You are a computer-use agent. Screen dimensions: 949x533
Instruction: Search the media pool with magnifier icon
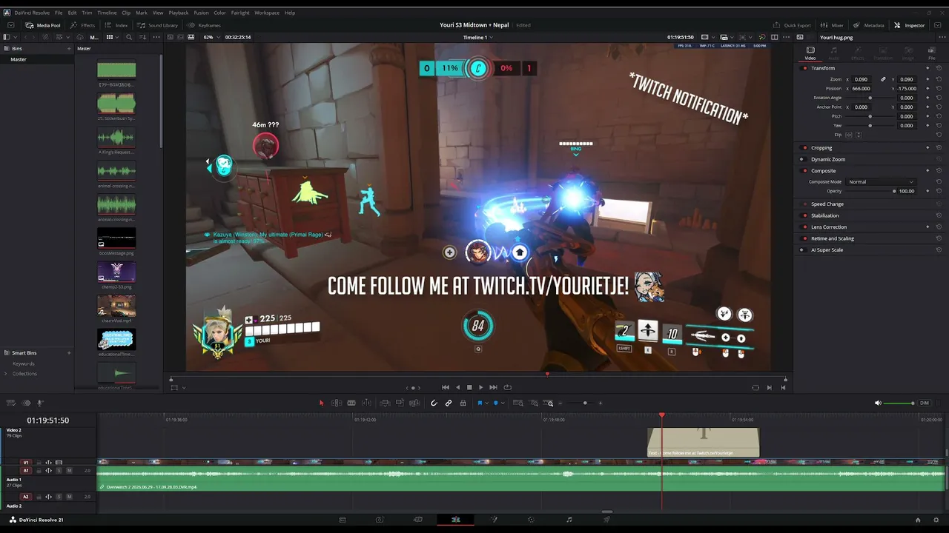click(x=128, y=37)
